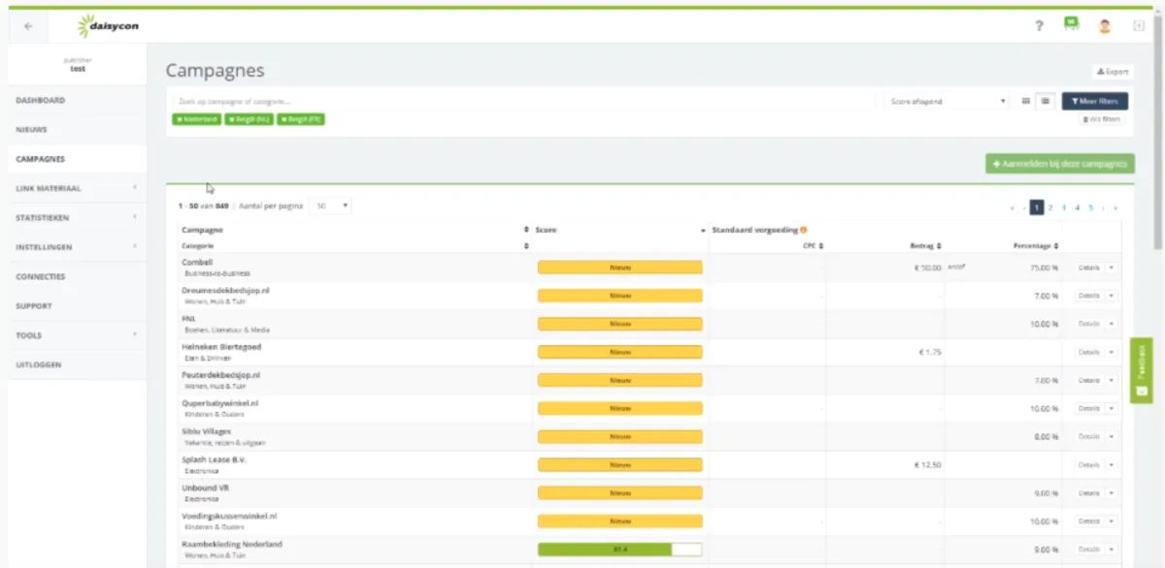Go to Dashboard in sidebar
This screenshot has width=1165, height=568.
41,100
